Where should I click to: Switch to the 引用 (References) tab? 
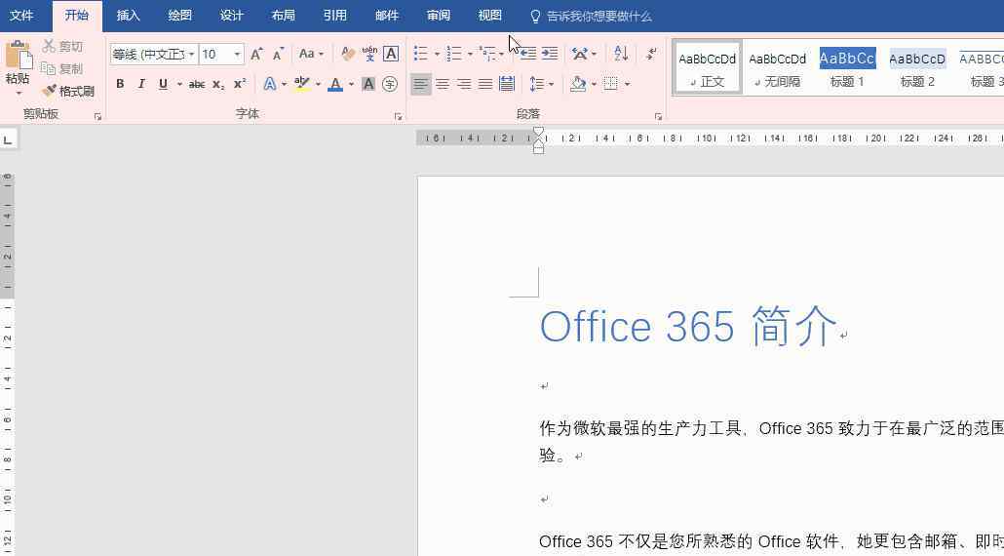click(335, 16)
